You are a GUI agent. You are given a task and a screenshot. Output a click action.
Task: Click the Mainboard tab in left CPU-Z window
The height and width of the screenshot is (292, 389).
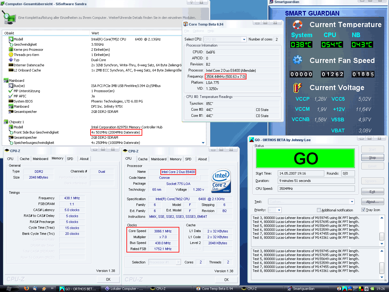tap(40, 159)
